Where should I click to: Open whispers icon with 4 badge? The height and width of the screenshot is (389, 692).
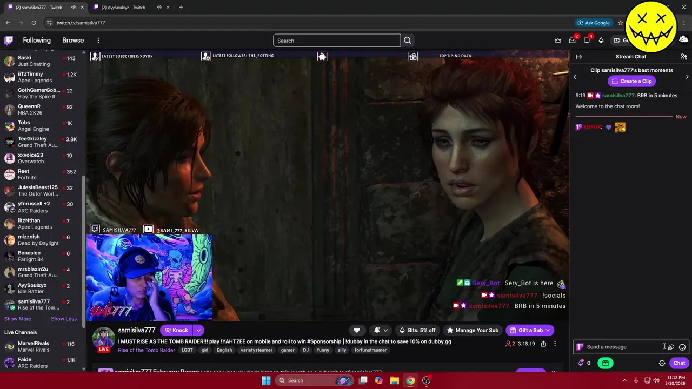(x=587, y=41)
